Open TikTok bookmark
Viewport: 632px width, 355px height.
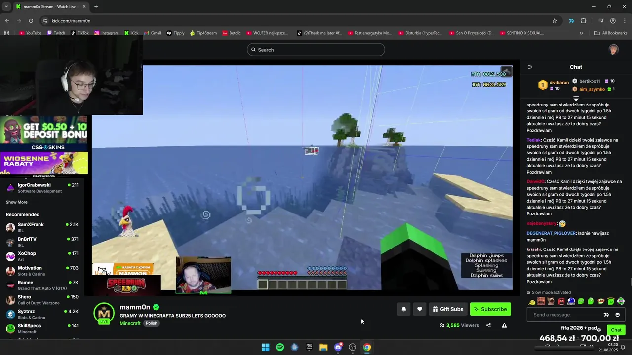(79, 33)
